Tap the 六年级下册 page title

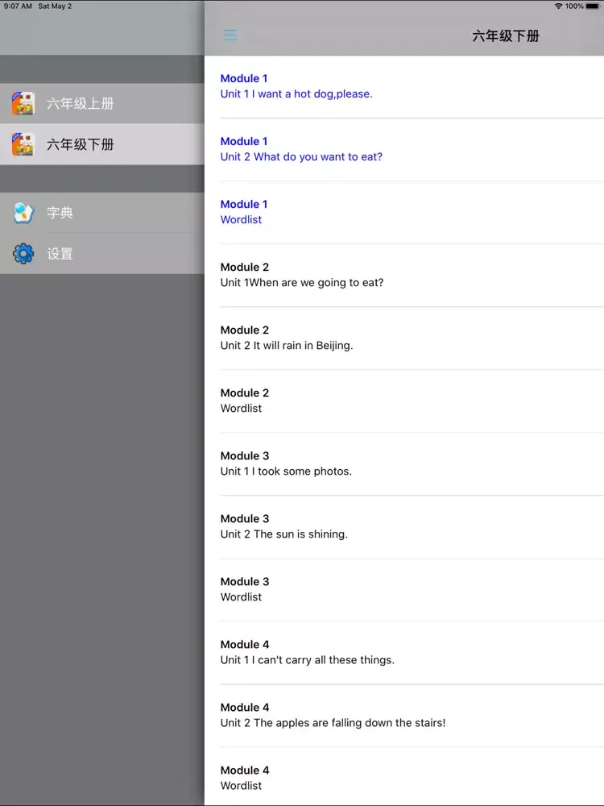(x=506, y=36)
